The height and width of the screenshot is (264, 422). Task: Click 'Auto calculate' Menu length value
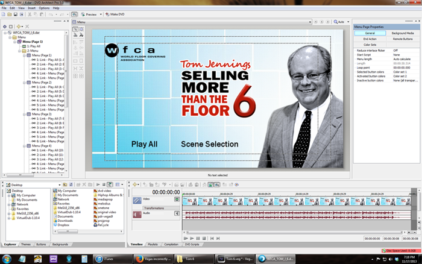[x=402, y=59]
